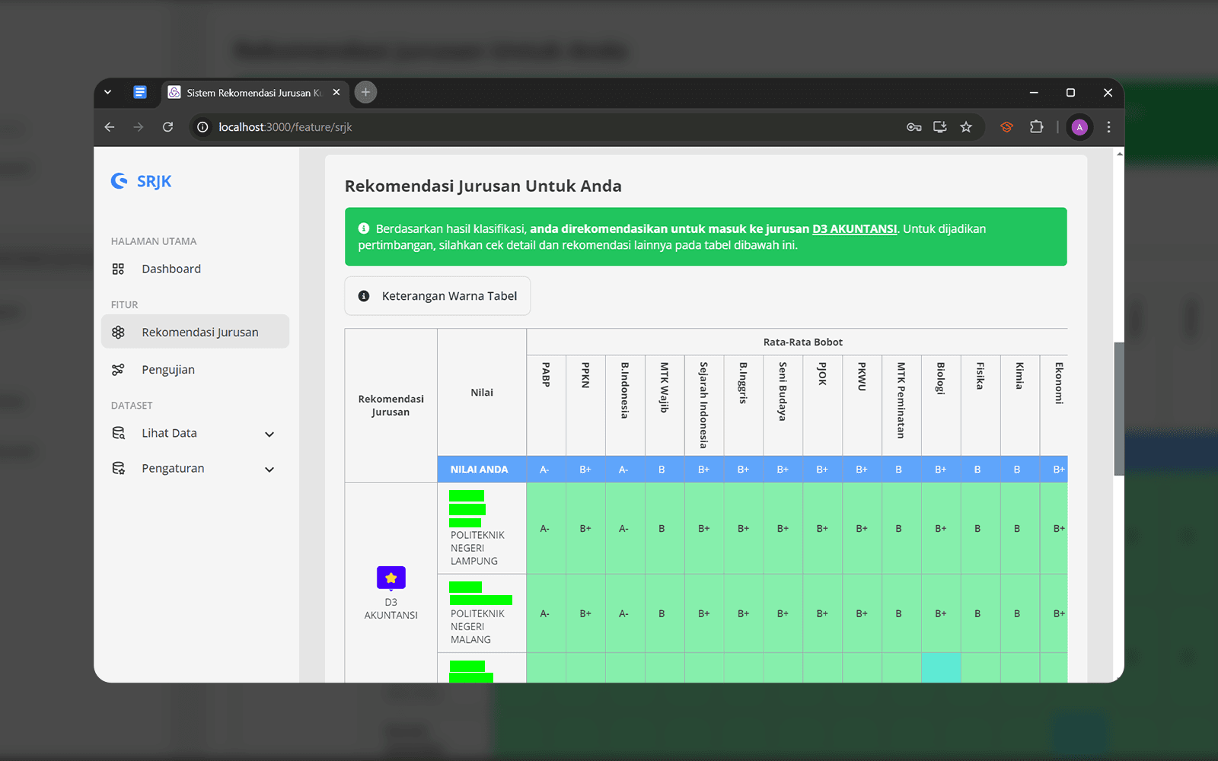Bookmark this page with the star icon
This screenshot has height=761, width=1218.
tap(966, 127)
